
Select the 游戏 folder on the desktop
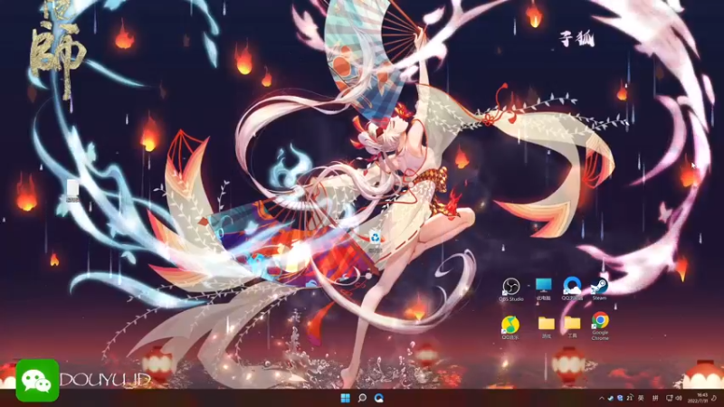pos(547,327)
